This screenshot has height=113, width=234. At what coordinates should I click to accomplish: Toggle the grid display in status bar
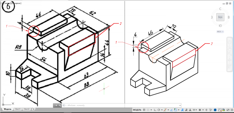point(144,110)
